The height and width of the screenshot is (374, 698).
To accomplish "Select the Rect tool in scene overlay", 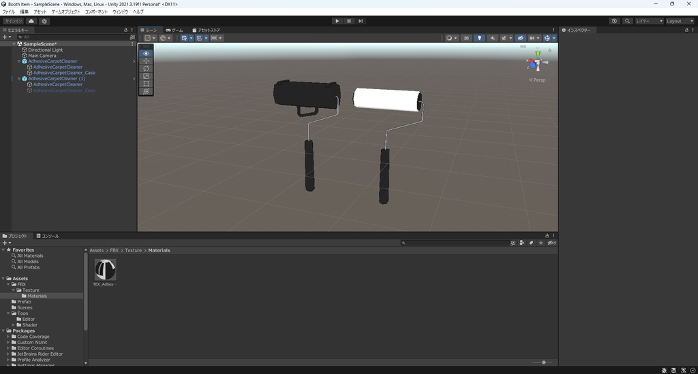I will 146,84.
